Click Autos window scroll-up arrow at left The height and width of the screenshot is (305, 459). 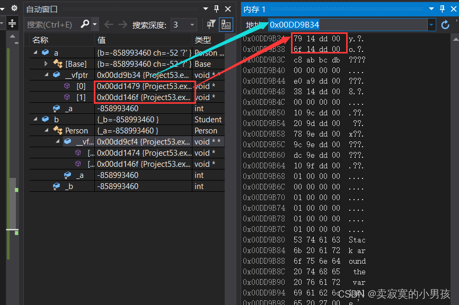tap(13, 36)
